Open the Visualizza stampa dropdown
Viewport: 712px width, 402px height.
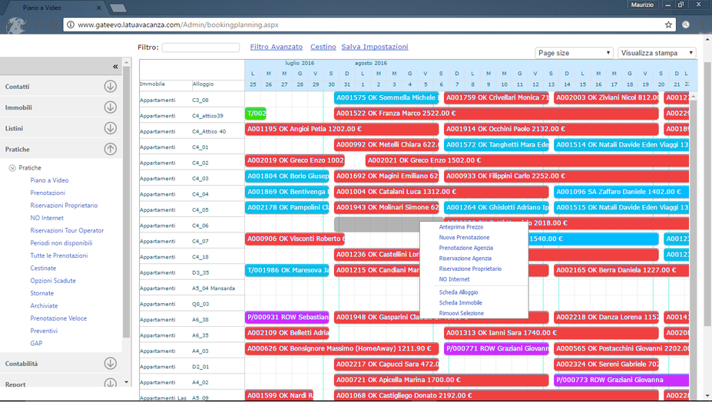pyautogui.click(x=657, y=53)
